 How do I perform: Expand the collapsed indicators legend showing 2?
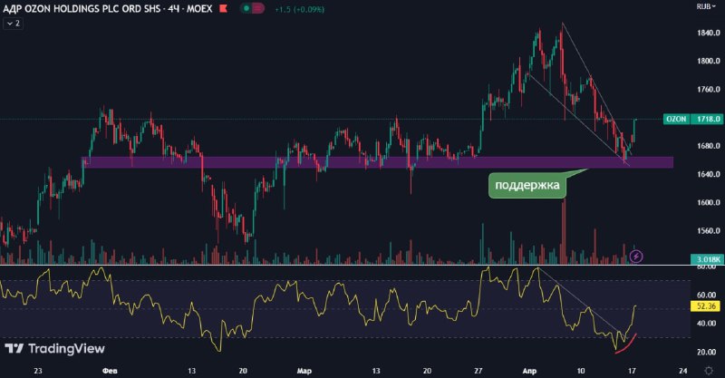pos(14,24)
